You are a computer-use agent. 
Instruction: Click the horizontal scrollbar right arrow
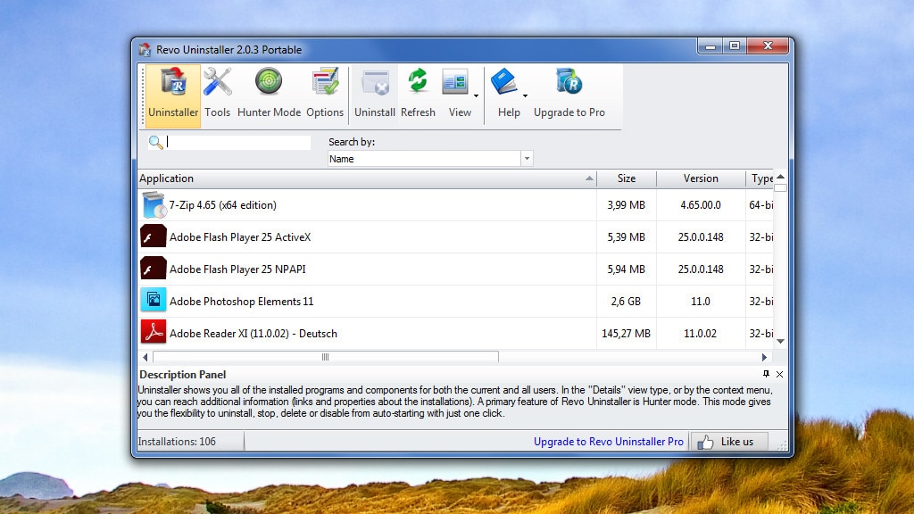(764, 357)
